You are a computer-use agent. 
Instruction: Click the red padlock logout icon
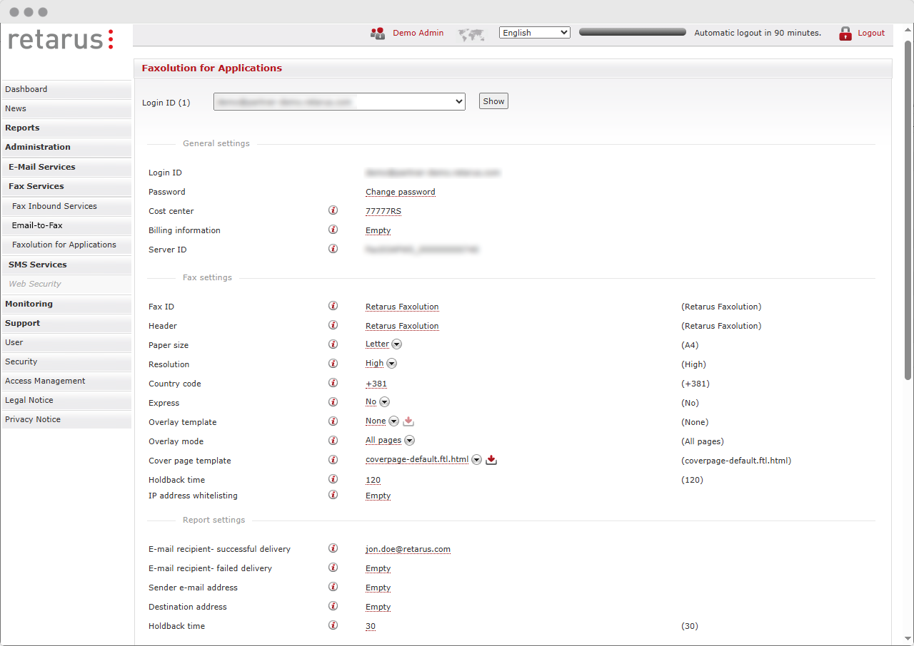pyautogui.click(x=845, y=33)
